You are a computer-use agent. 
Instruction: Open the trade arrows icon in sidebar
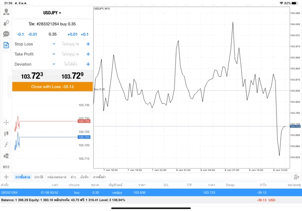point(6,23)
